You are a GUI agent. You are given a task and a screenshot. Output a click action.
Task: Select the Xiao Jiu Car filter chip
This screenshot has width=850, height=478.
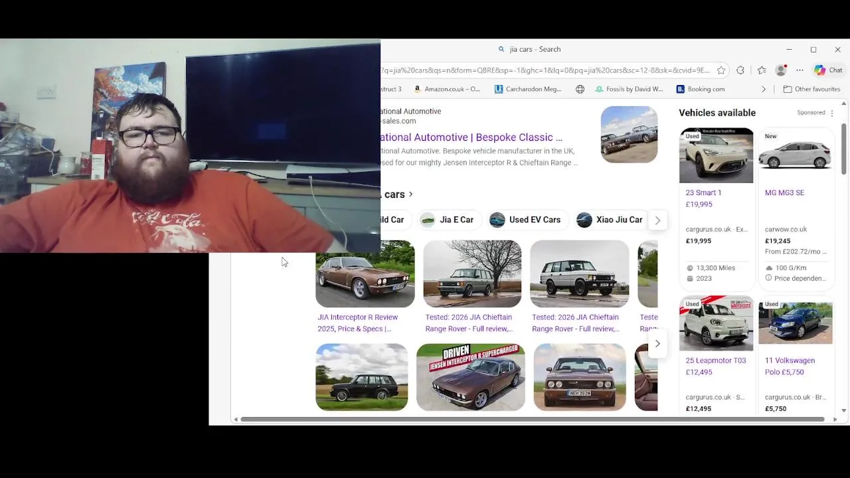pyautogui.click(x=610, y=220)
